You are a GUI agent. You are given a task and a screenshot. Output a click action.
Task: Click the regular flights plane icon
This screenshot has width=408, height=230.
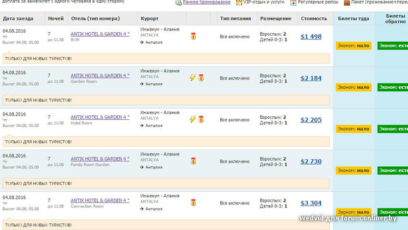pyautogui.click(x=293, y=3)
